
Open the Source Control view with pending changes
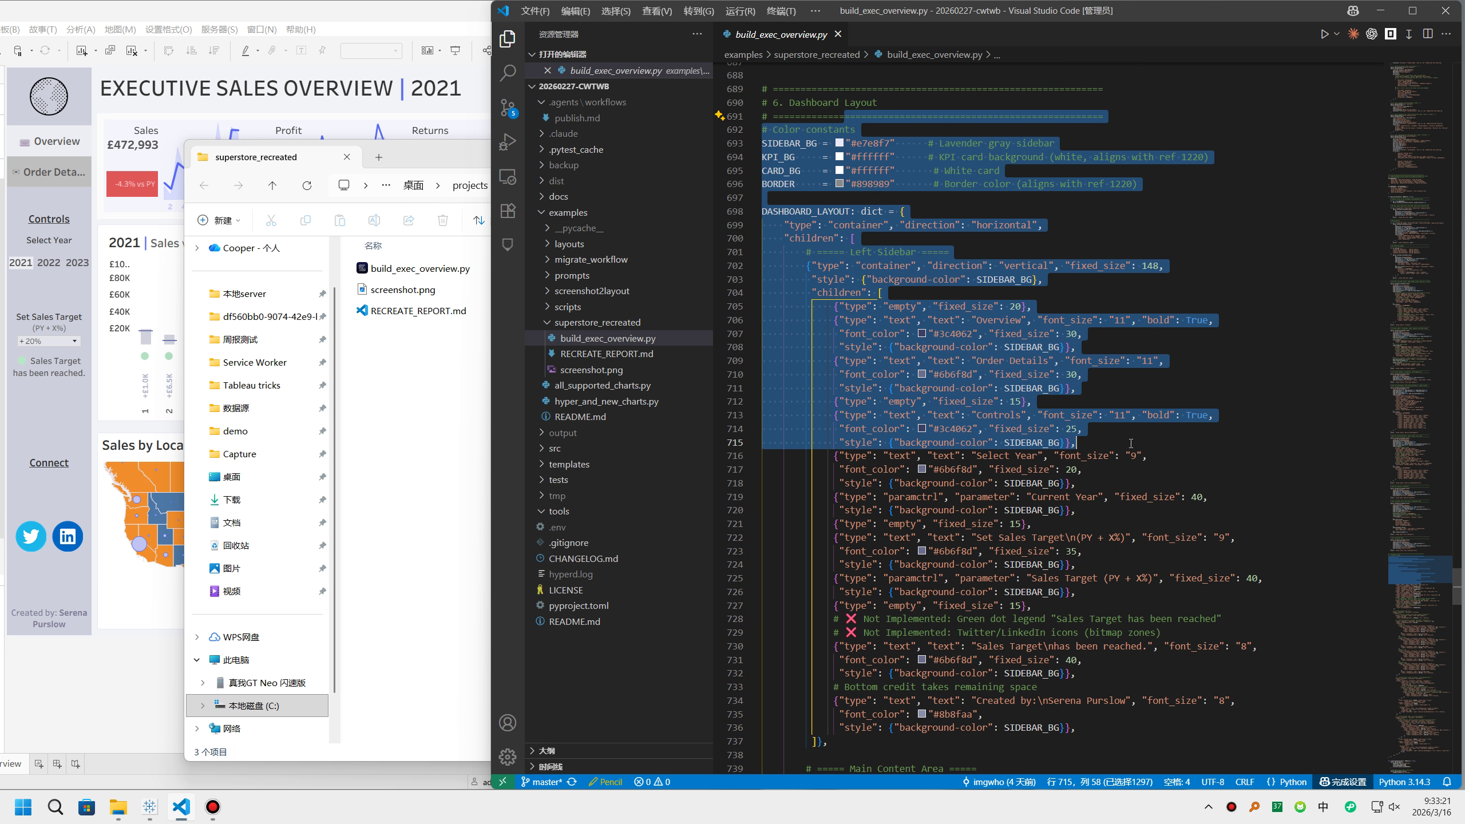pyautogui.click(x=507, y=107)
